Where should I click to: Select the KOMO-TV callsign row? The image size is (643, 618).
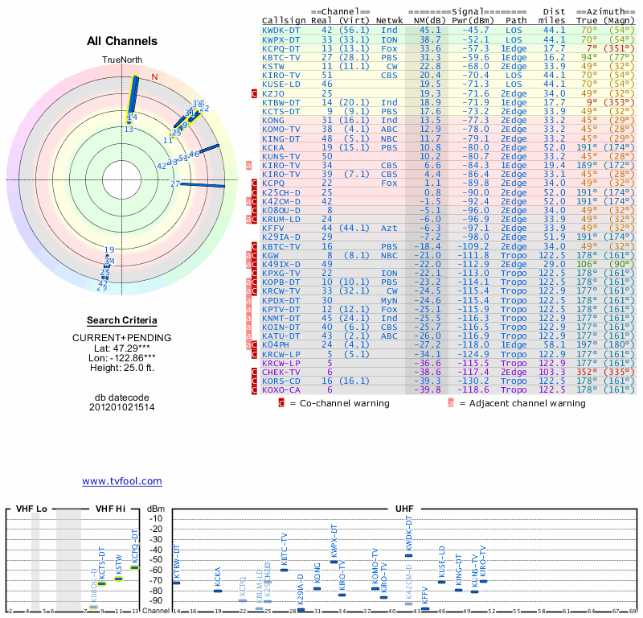(x=281, y=129)
